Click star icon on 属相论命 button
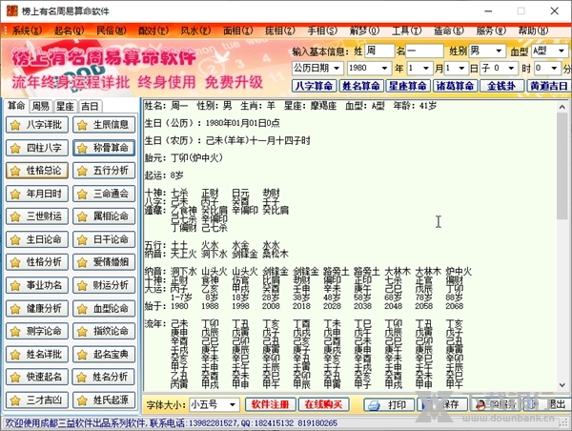The image size is (572, 431). (82, 216)
